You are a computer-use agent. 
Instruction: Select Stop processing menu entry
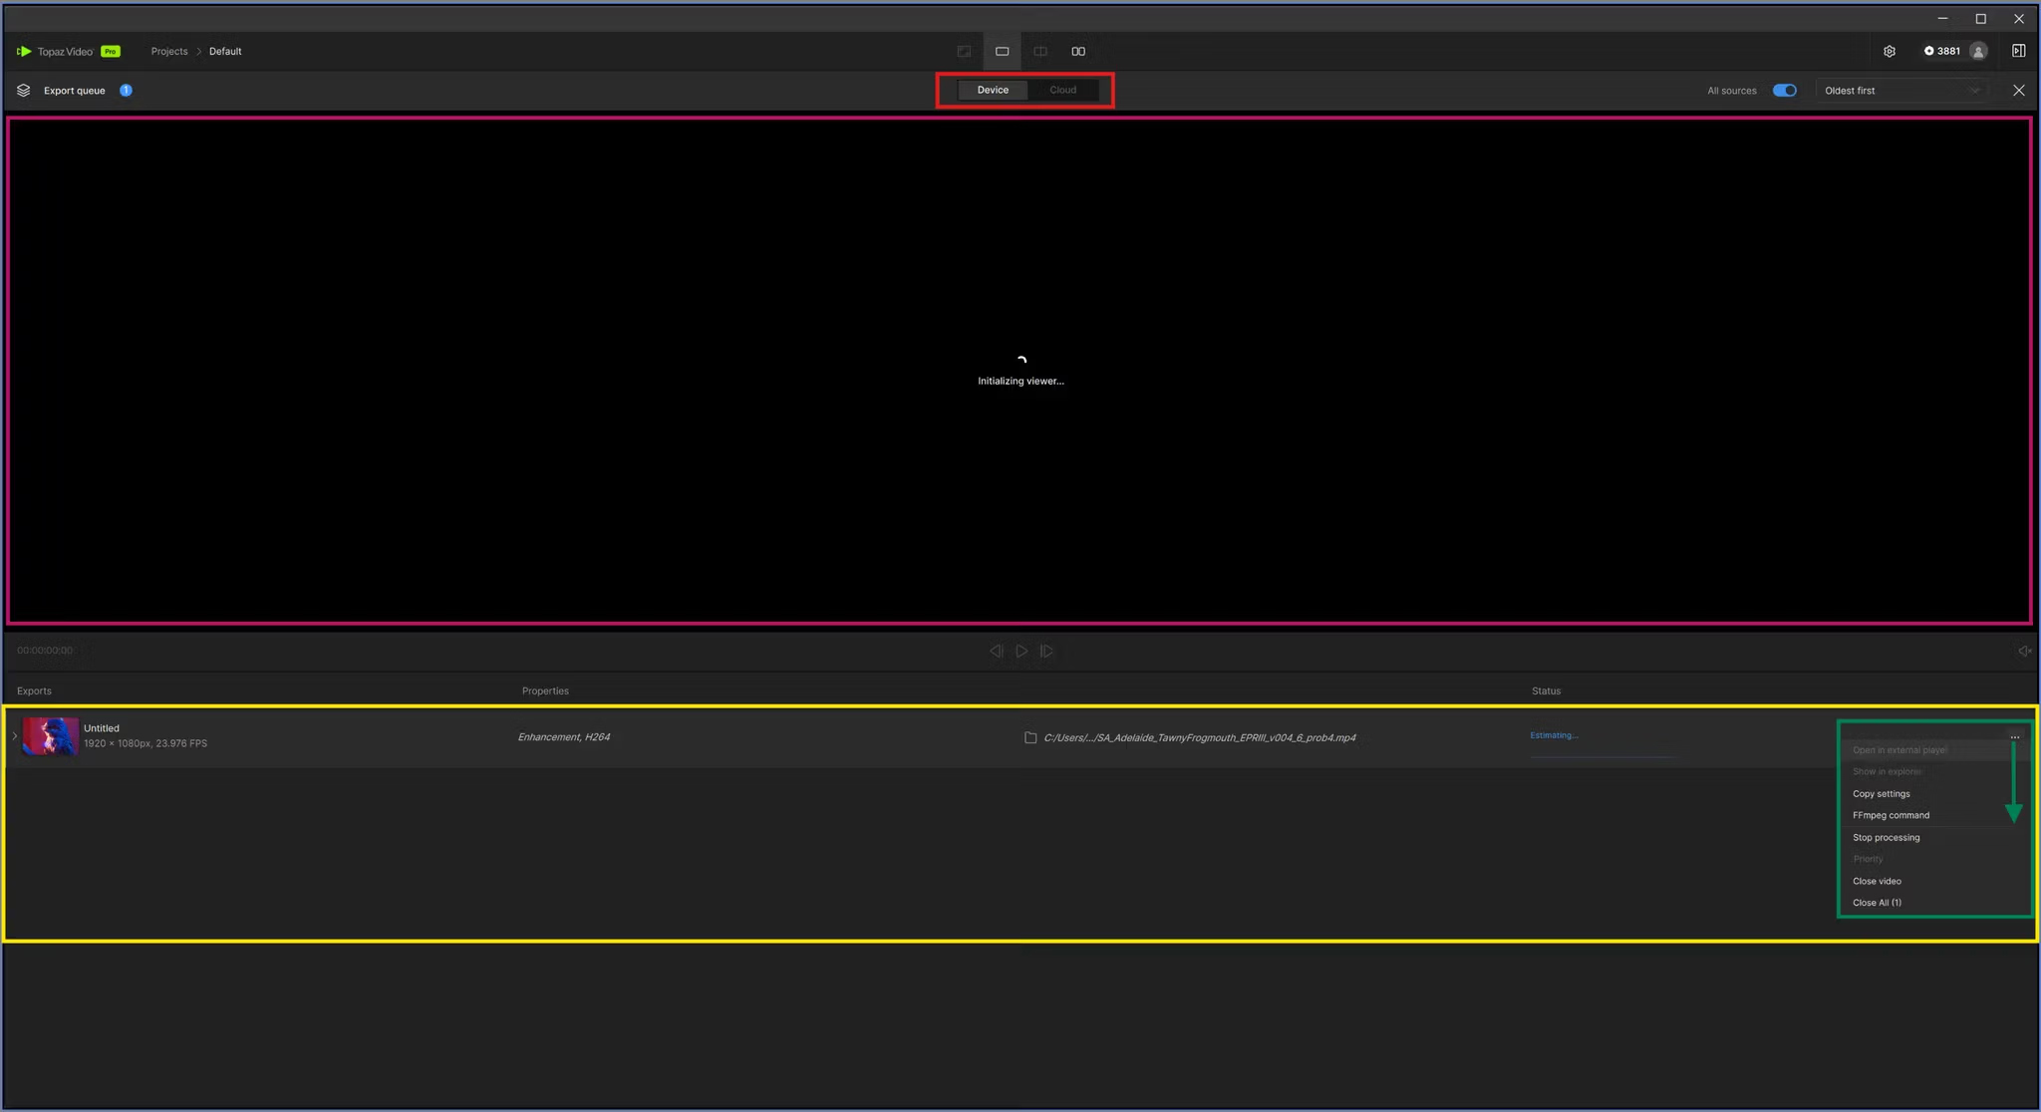point(1886,838)
